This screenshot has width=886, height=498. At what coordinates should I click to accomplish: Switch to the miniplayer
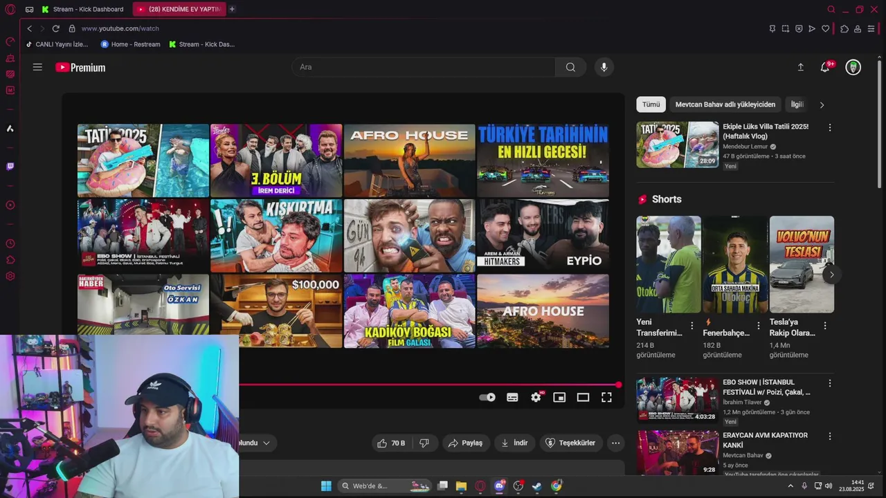click(x=559, y=397)
